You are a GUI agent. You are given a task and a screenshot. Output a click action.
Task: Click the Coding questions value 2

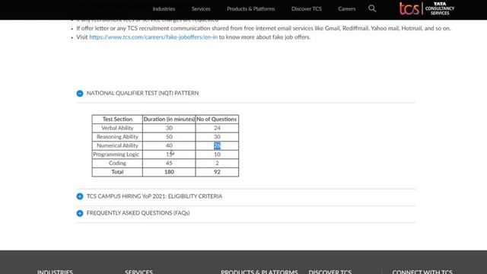[x=217, y=163]
